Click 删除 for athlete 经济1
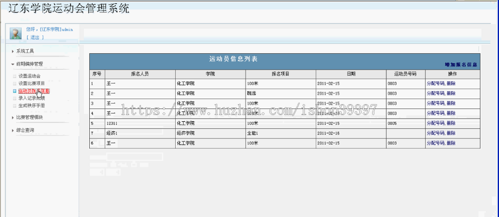 pyautogui.click(x=451, y=133)
